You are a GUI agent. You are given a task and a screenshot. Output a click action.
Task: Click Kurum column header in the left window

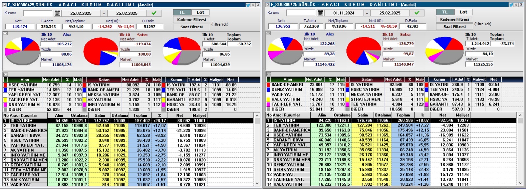point(176,80)
